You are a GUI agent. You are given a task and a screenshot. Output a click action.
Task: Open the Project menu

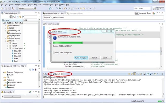30,5
